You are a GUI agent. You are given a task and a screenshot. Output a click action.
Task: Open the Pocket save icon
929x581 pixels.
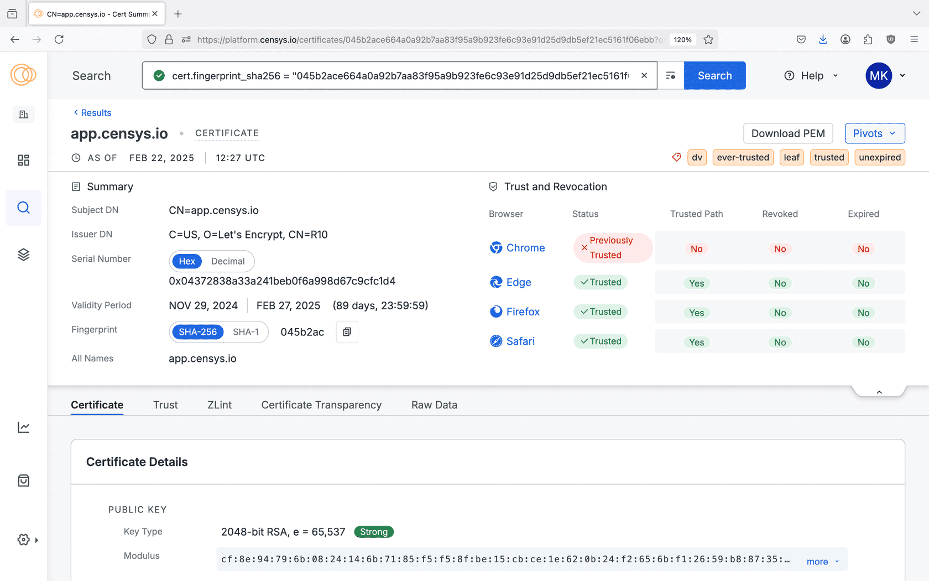(x=801, y=39)
